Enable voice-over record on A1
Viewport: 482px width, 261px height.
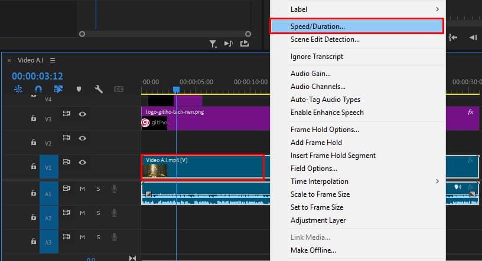[114, 189]
